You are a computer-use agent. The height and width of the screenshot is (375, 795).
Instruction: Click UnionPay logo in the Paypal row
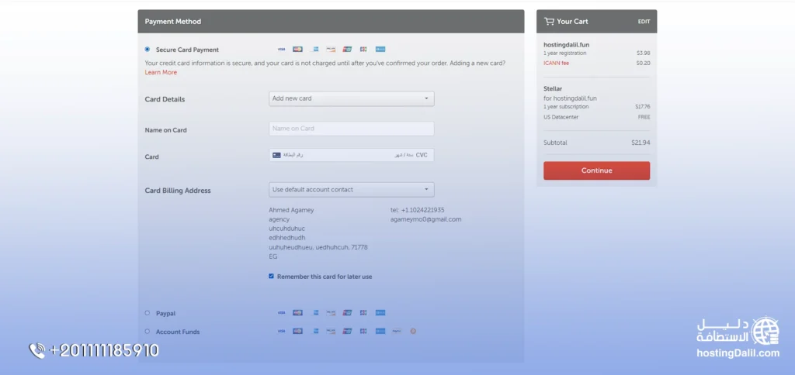point(347,313)
